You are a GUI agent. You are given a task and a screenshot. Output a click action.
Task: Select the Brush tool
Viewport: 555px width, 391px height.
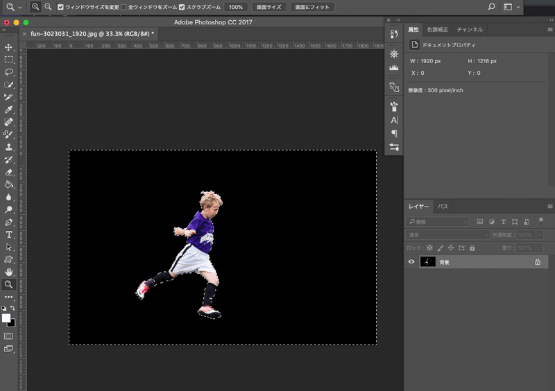click(x=8, y=134)
